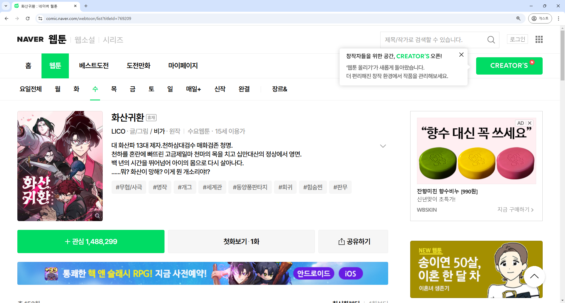Go to 시리즈 section

(113, 40)
